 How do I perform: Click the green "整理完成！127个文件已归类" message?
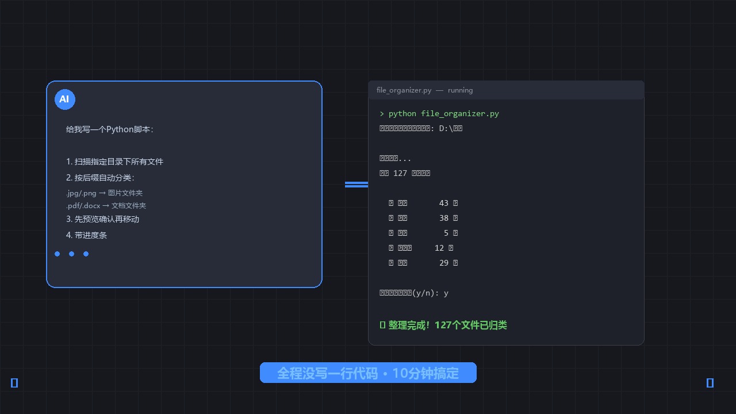[443, 325]
